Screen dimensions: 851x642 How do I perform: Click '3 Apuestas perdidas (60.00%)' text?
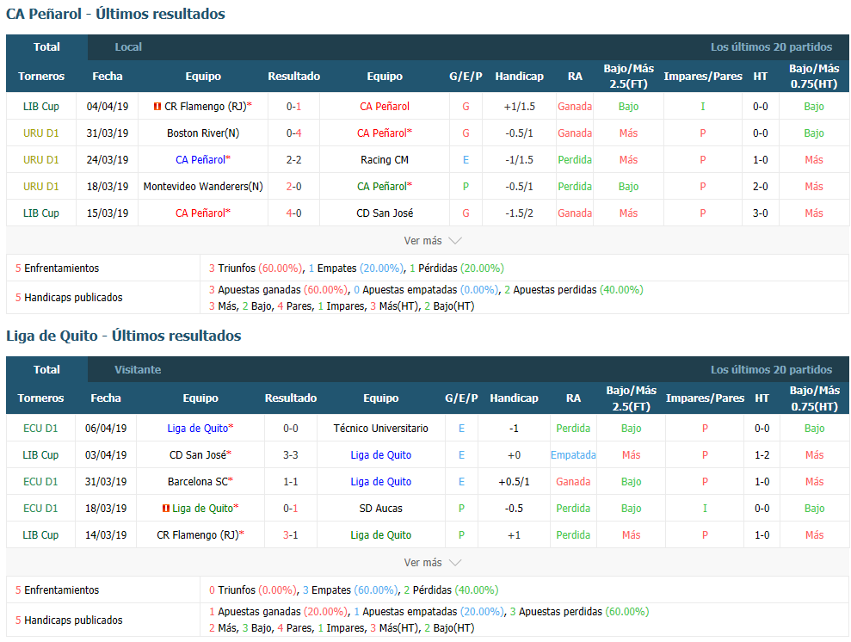580,612
